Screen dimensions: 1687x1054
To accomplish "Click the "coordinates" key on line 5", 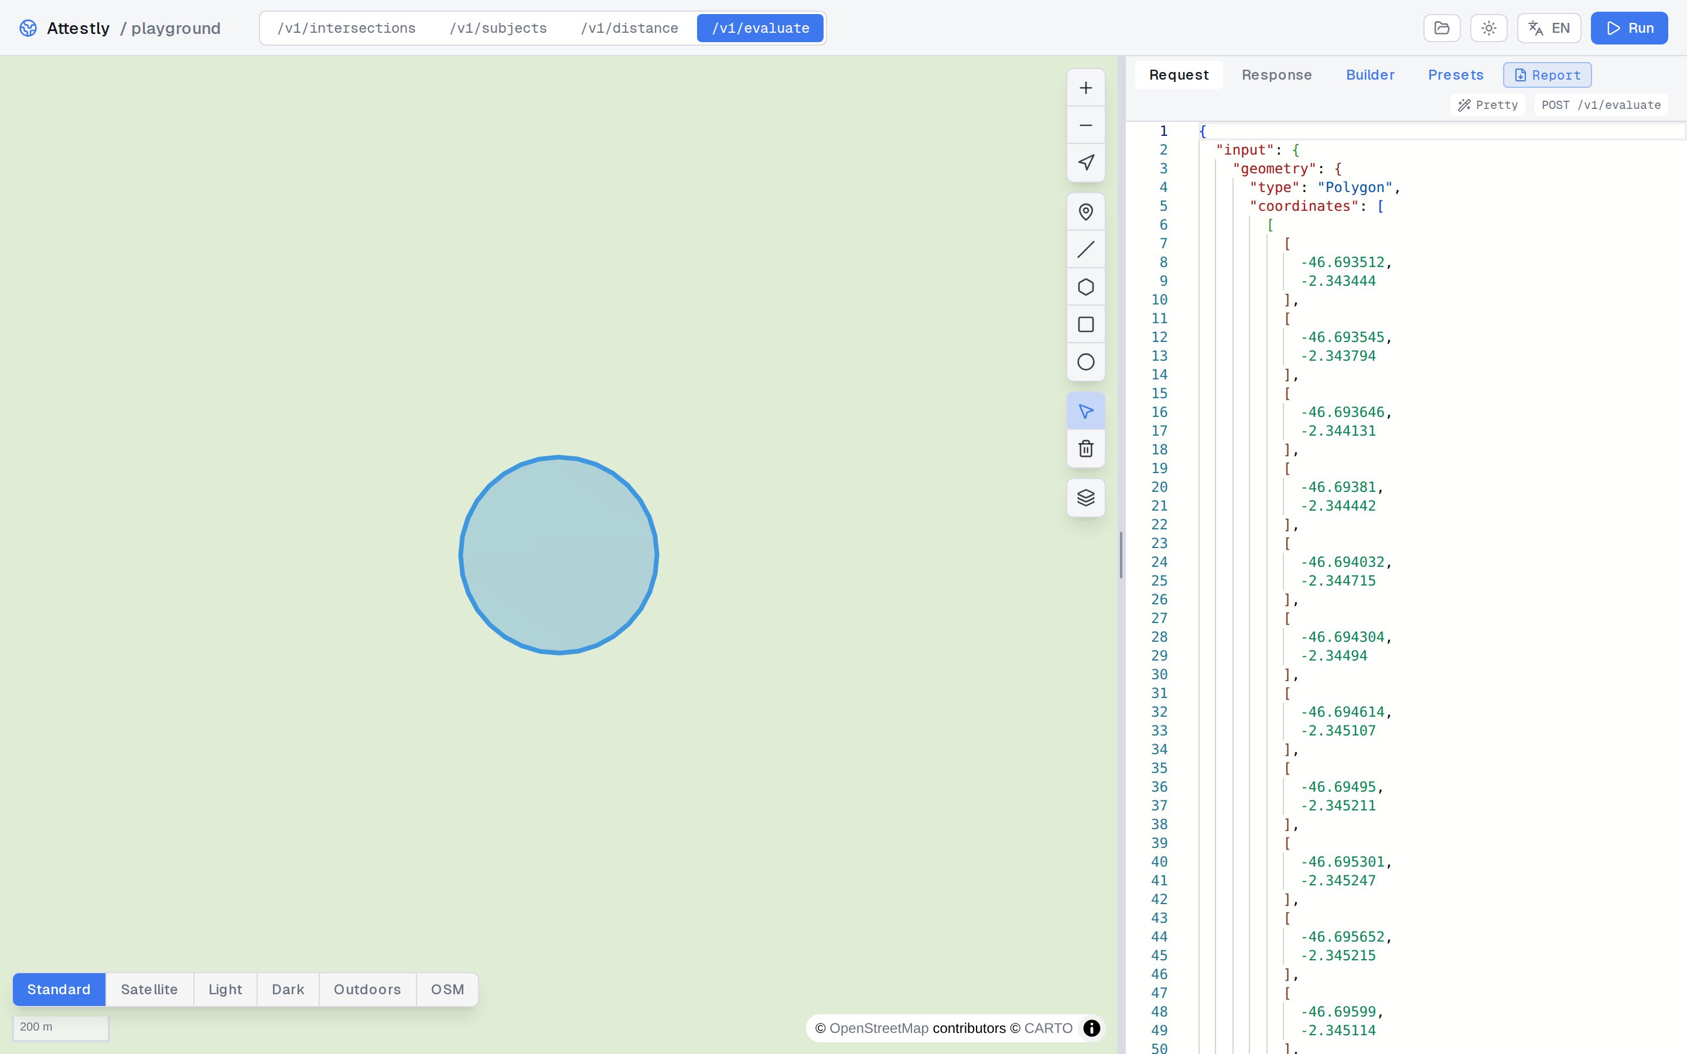I will (1304, 206).
